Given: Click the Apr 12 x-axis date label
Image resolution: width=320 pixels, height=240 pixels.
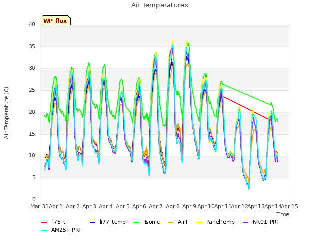Looking at the screenshot, I should 239,206.
